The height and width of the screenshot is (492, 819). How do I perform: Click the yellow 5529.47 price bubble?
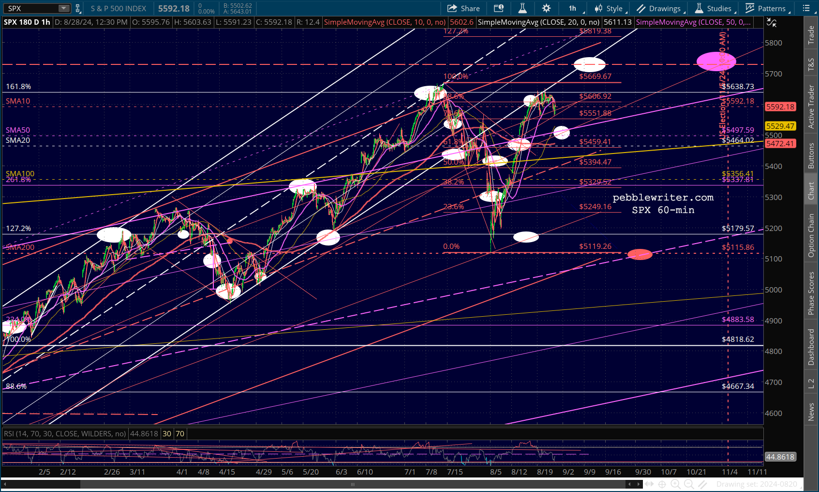point(780,126)
